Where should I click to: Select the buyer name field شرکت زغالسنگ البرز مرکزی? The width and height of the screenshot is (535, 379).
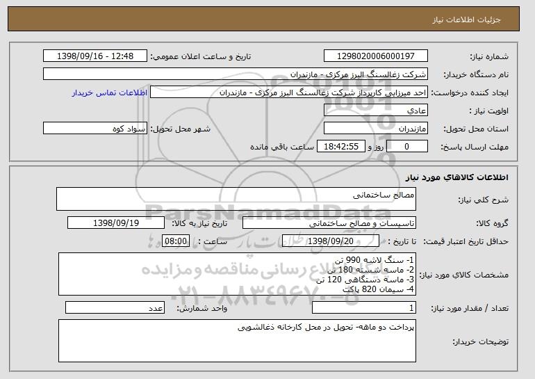click(x=236, y=74)
